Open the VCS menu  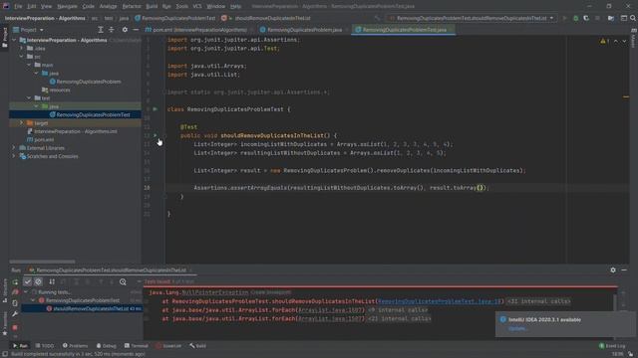tap(197, 6)
